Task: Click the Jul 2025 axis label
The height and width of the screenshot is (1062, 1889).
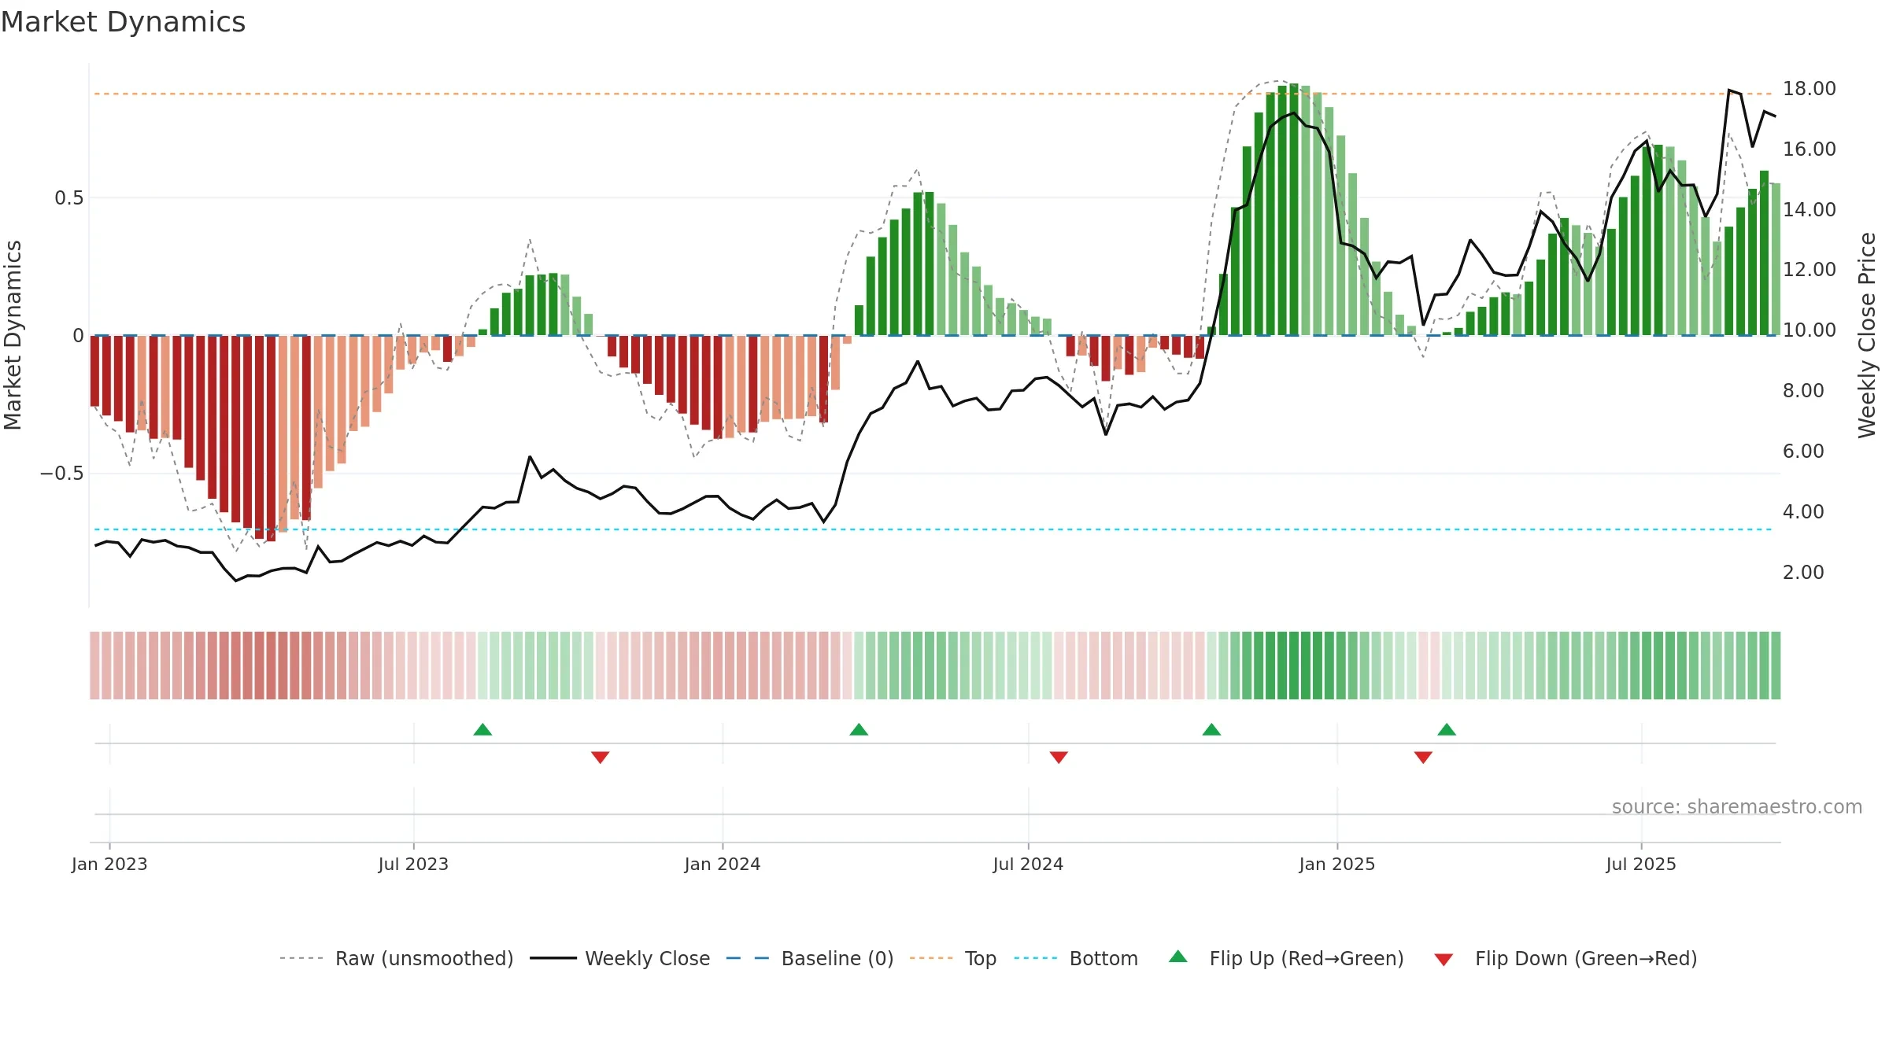Action: click(x=1641, y=864)
